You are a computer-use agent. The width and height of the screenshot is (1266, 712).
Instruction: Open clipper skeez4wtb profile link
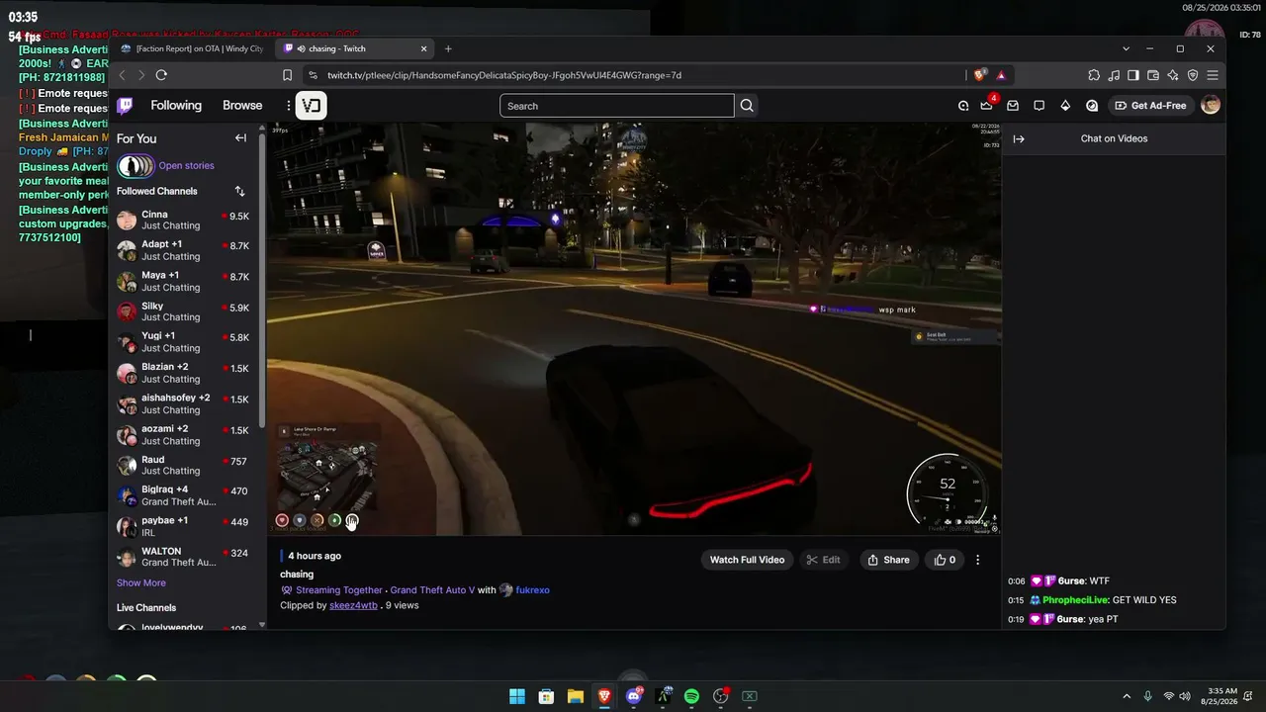pos(353,605)
